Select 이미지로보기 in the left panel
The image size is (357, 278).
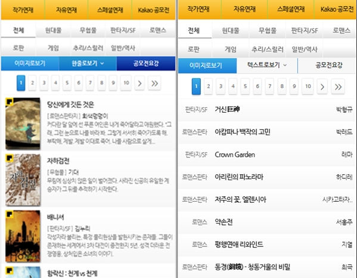coord(30,63)
